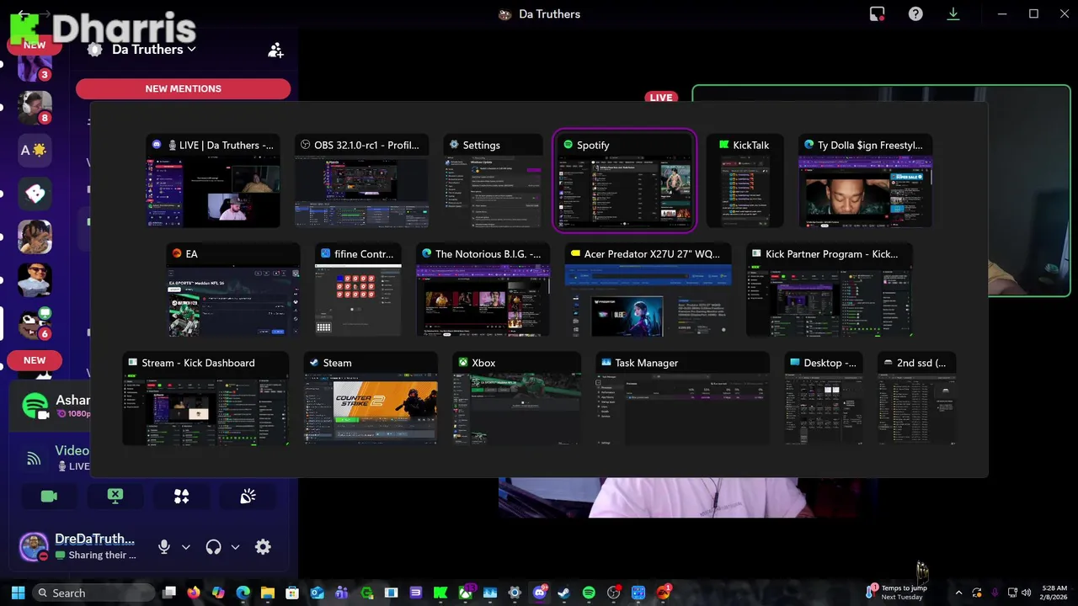This screenshot has width=1078, height=606.
Task: Open microphone input options chevron
Action: (x=186, y=547)
